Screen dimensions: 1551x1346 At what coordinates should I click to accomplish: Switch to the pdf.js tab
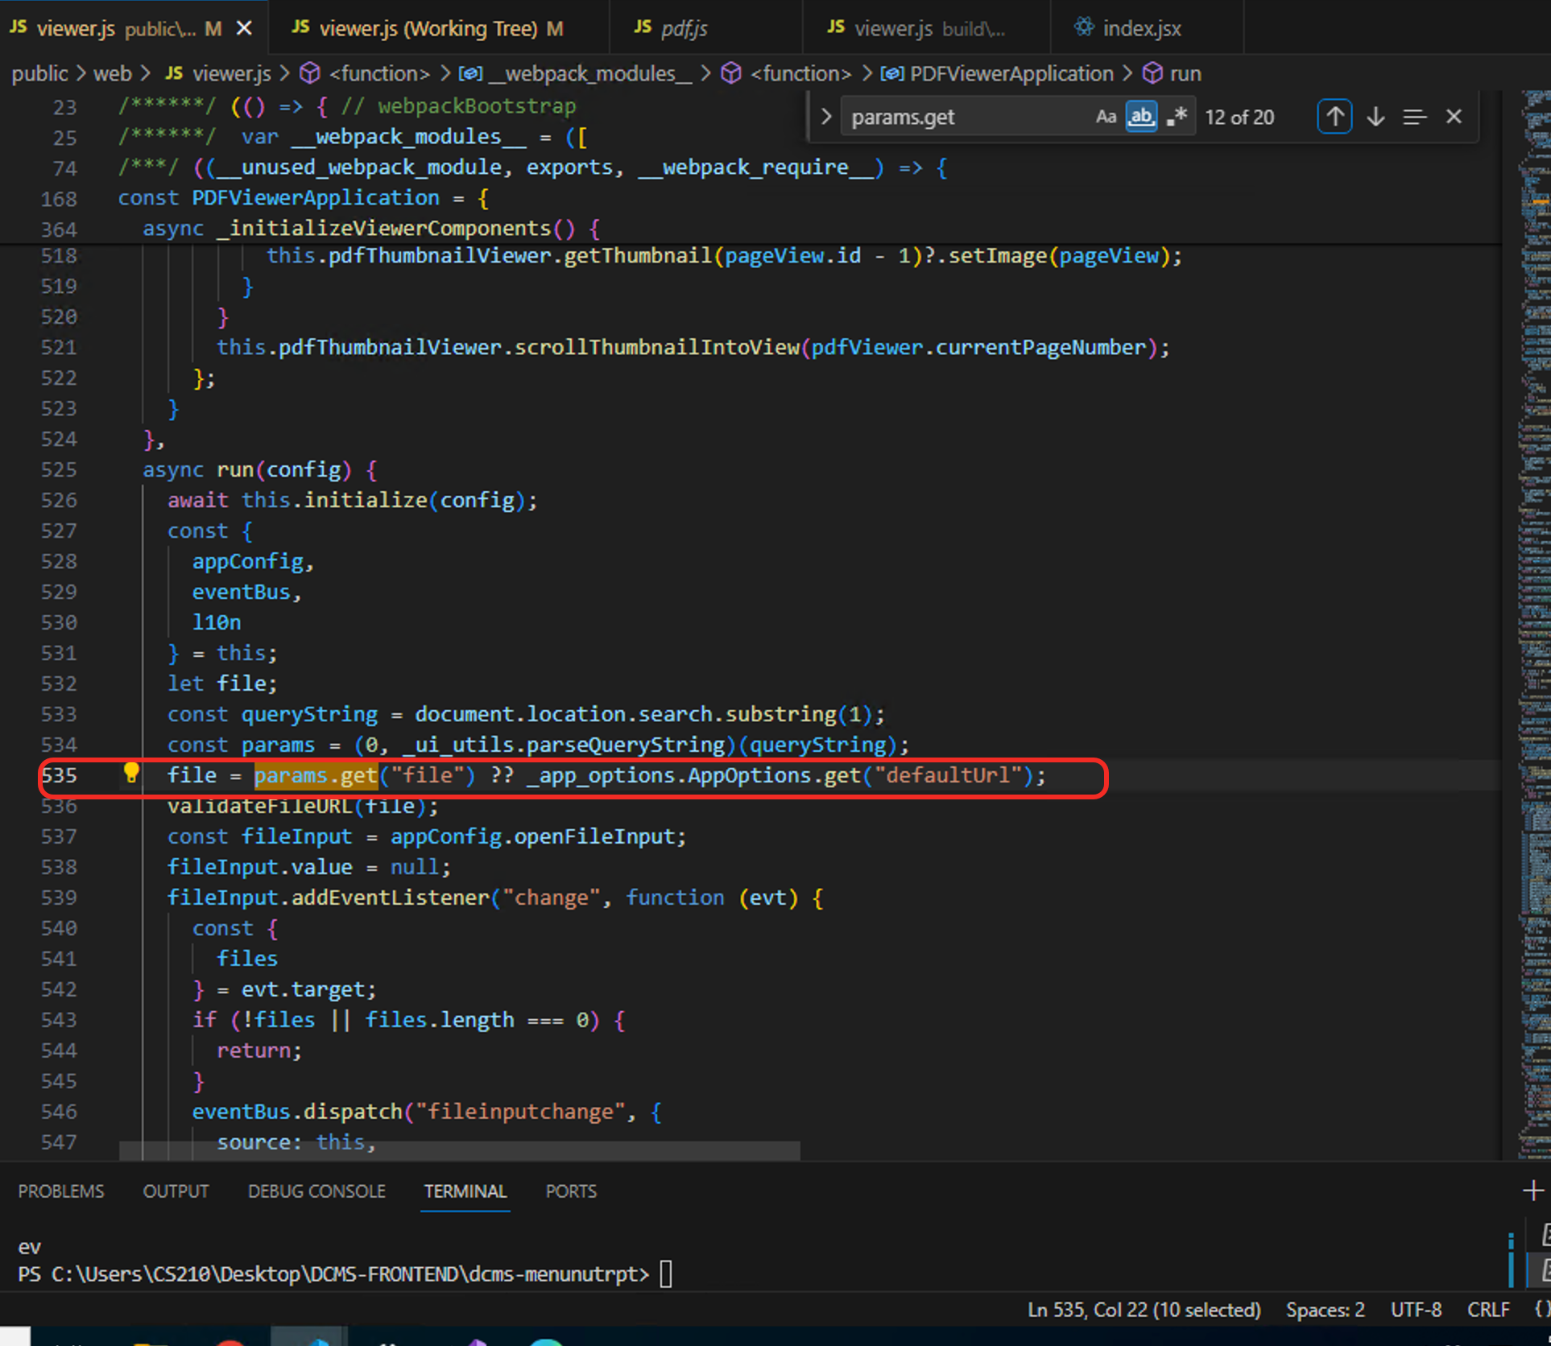683,29
